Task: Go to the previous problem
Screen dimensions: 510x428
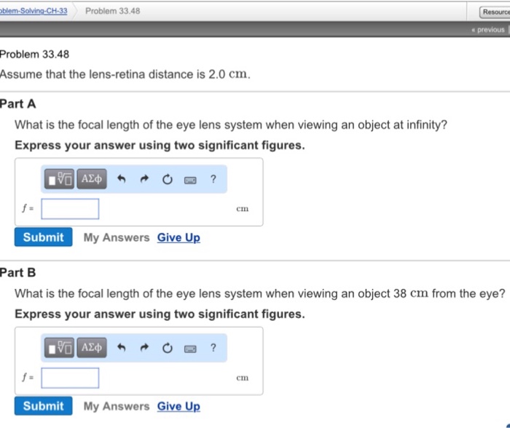Action: tap(488, 30)
